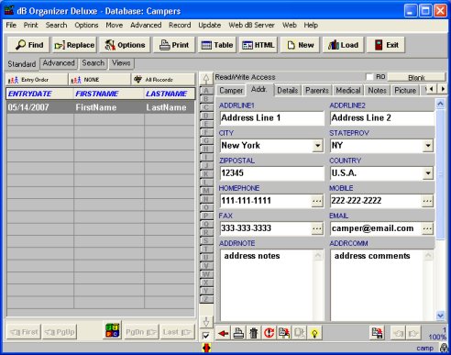The width and height of the screenshot is (451, 355).
Task: Click the PgDn navigation button
Action: (x=141, y=332)
